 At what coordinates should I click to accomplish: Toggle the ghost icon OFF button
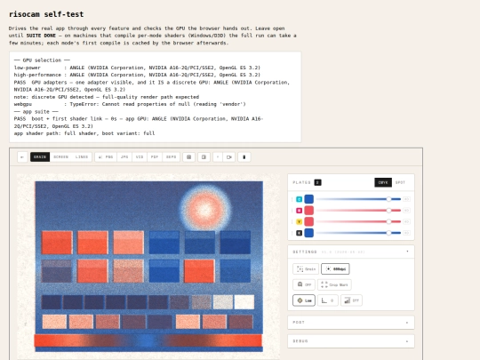point(304,284)
